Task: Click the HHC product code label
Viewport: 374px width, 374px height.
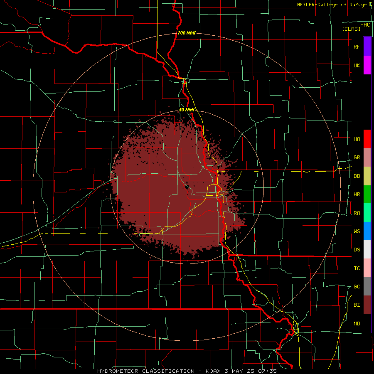Action: (365, 25)
